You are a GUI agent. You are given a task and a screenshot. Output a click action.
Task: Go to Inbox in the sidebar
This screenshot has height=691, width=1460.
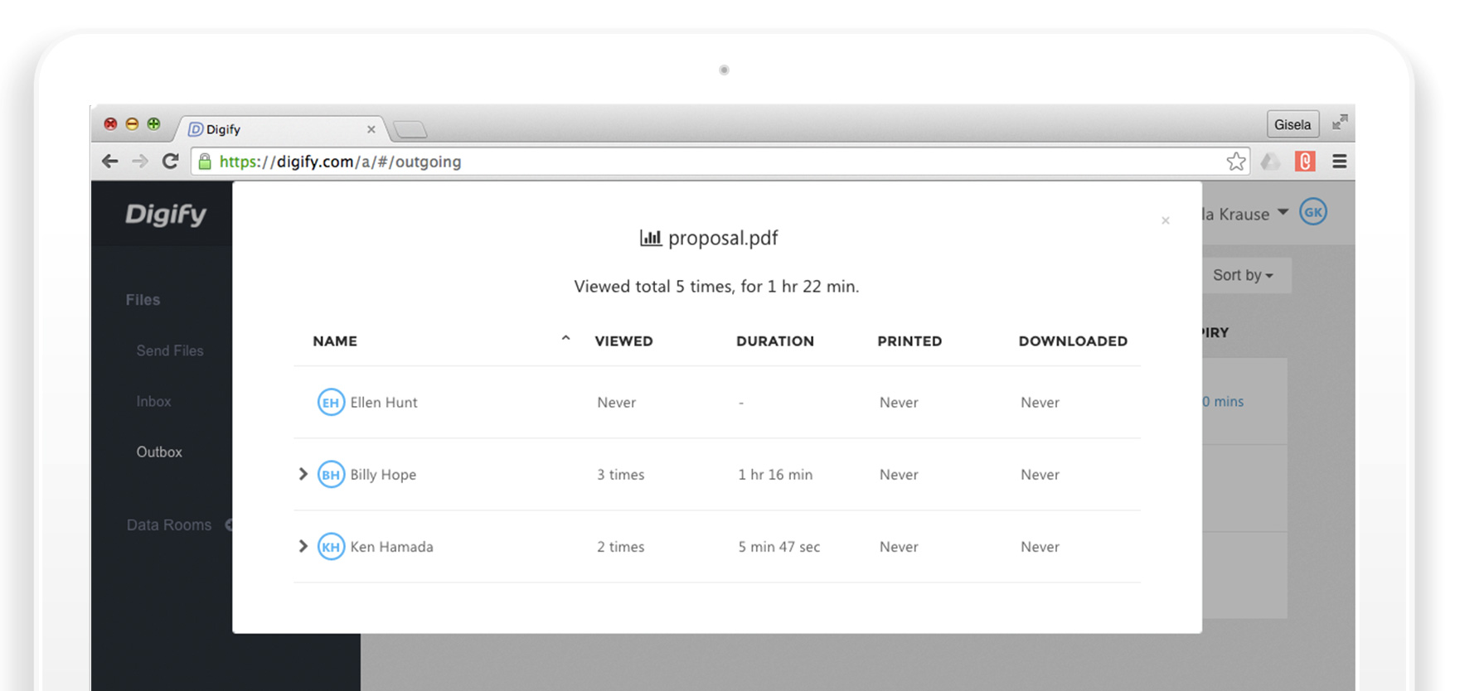pos(153,401)
